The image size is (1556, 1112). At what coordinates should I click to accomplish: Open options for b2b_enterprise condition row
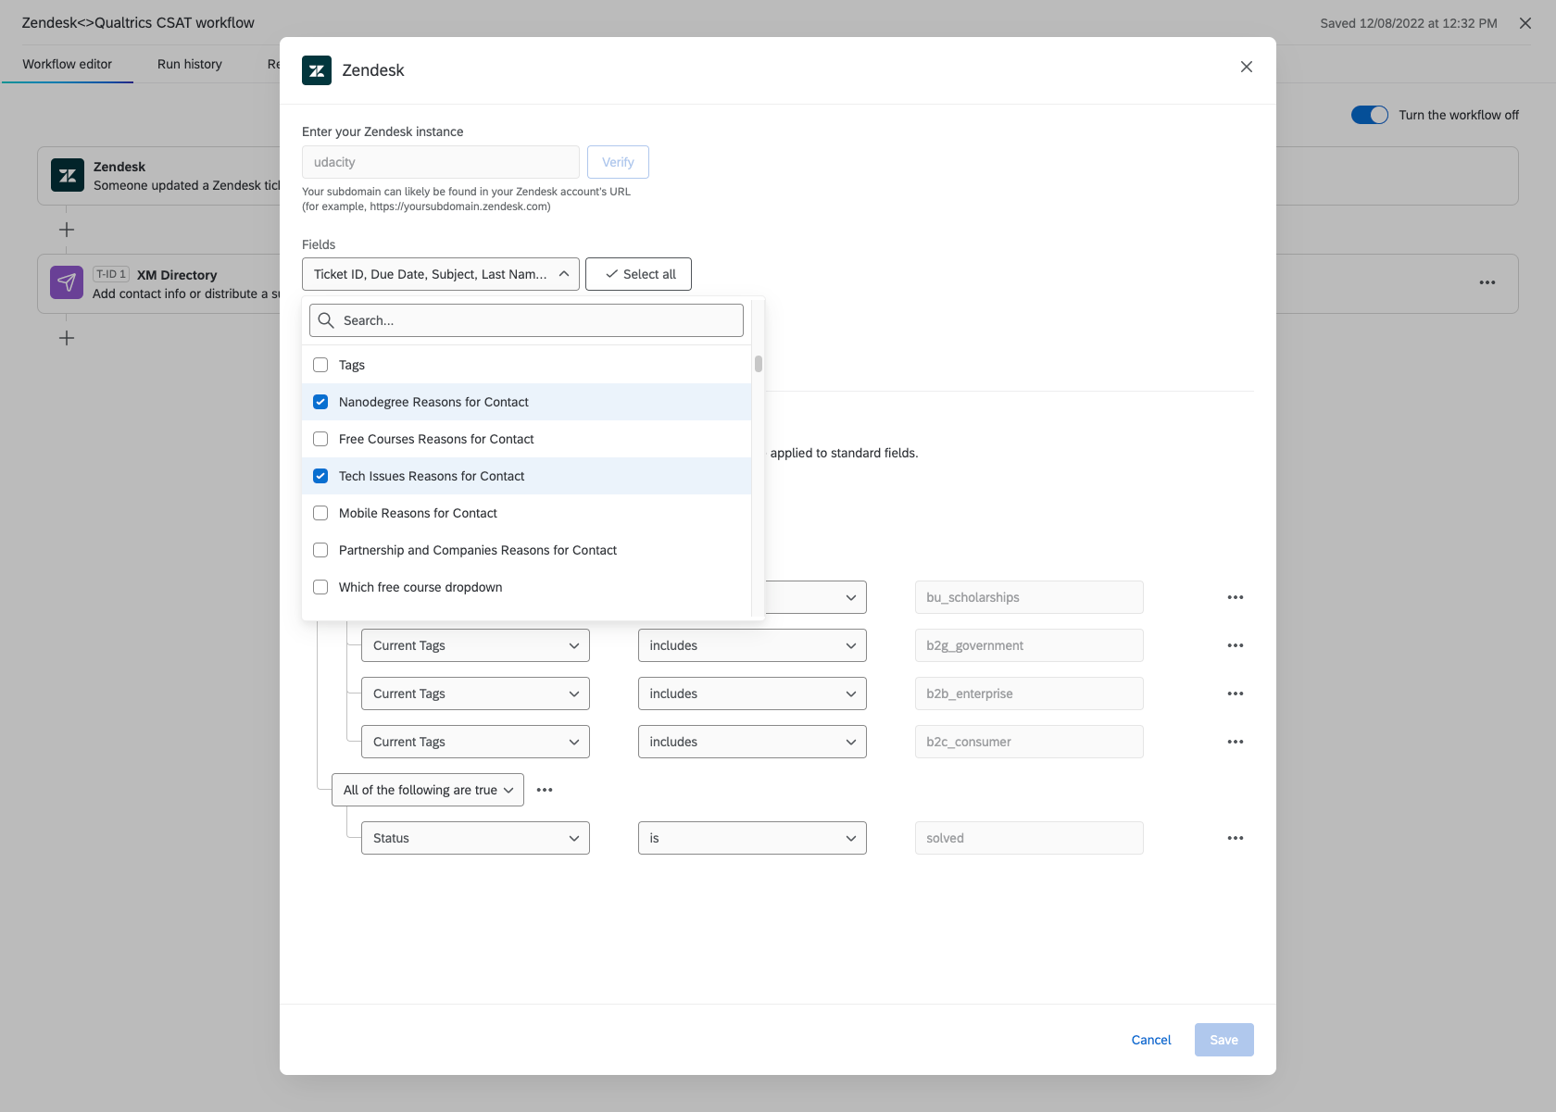(x=1236, y=693)
